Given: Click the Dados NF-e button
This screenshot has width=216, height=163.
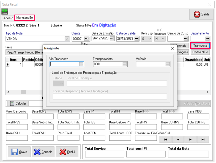Looking at the screenshot, I should pos(200,52).
